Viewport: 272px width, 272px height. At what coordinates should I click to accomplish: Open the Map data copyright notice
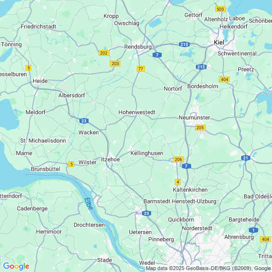tap(208, 269)
